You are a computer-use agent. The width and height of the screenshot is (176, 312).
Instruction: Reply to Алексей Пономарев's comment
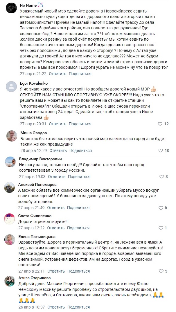(x=56, y=208)
